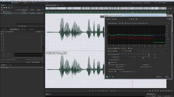Play audio in main transport controls
The height and width of the screenshot is (97, 174).
click(x=93, y=91)
